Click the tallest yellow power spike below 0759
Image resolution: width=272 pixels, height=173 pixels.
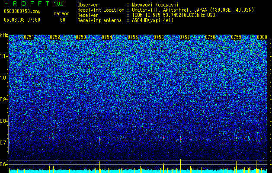(x=236, y=164)
